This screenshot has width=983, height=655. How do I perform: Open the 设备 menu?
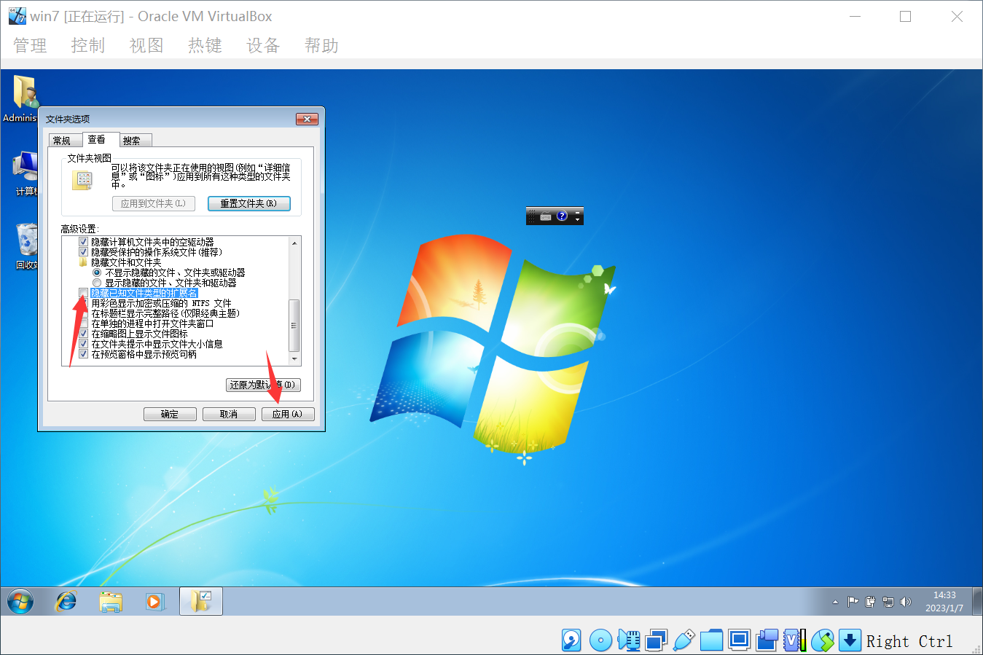click(263, 46)
